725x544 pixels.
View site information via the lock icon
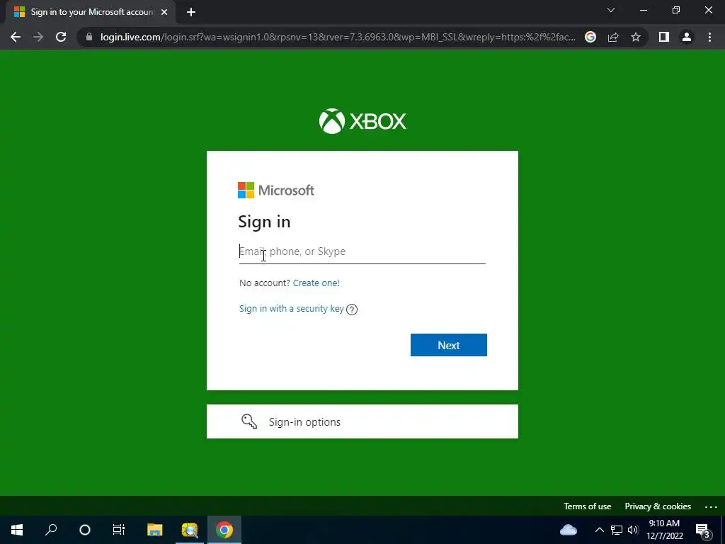[x=89, y=37]
